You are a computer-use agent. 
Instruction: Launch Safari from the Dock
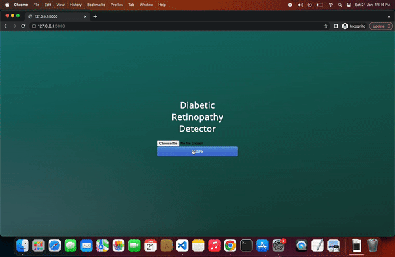point(55,245)
